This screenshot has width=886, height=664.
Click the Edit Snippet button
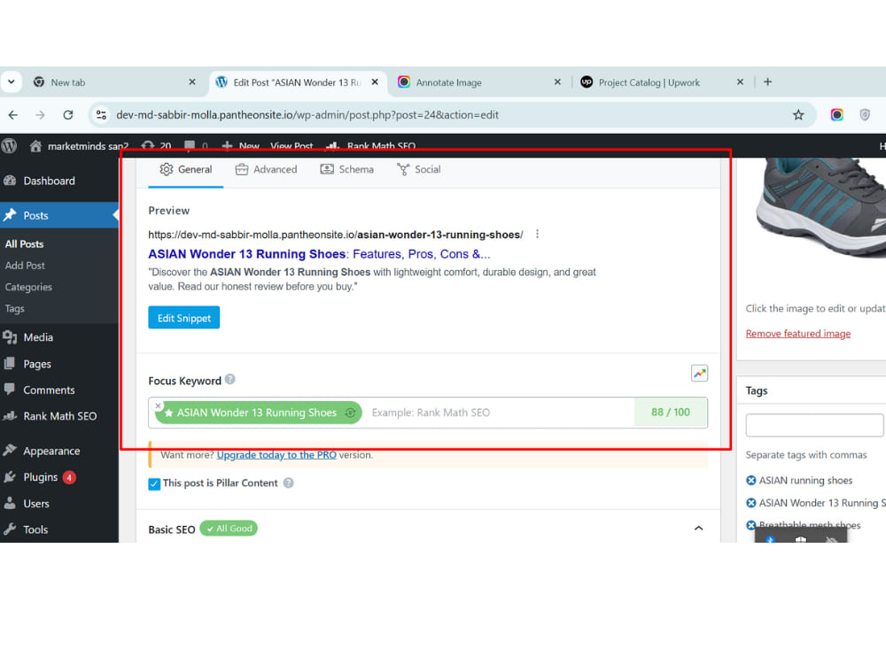coord(183,318)
